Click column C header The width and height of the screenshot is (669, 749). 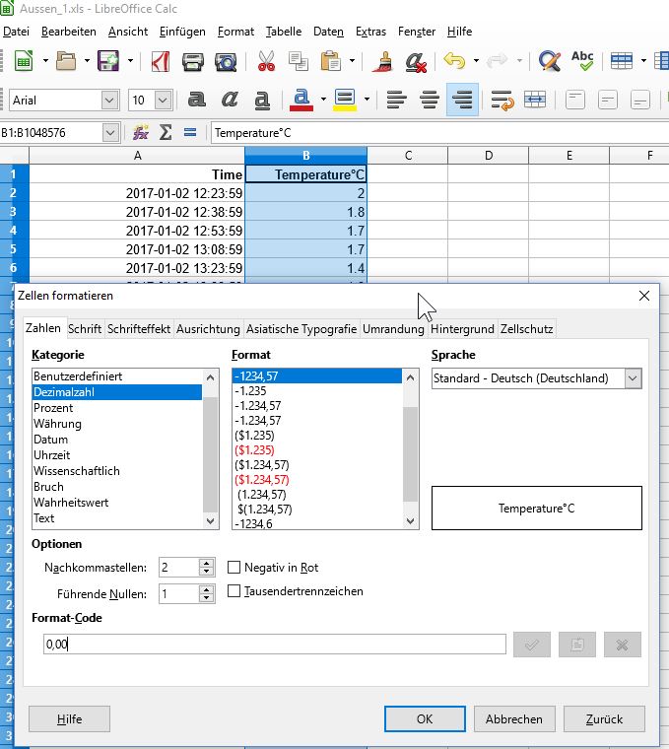[x=408, y=156]
